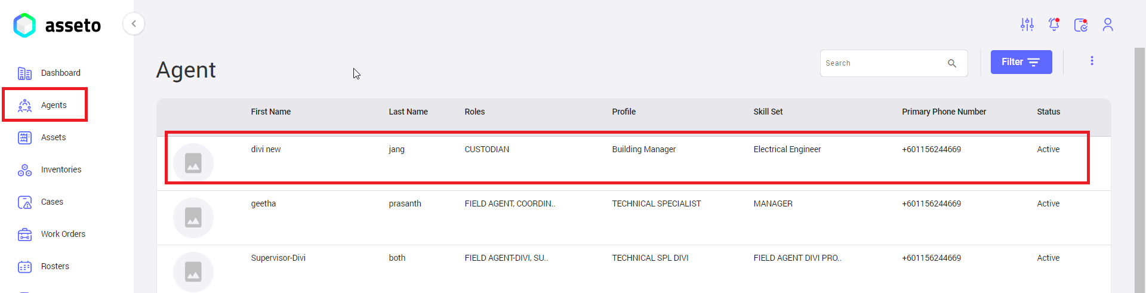The image size is (1146, 293).
Task: Open the geetha agent avatar thumbnail
Action: 193,218
